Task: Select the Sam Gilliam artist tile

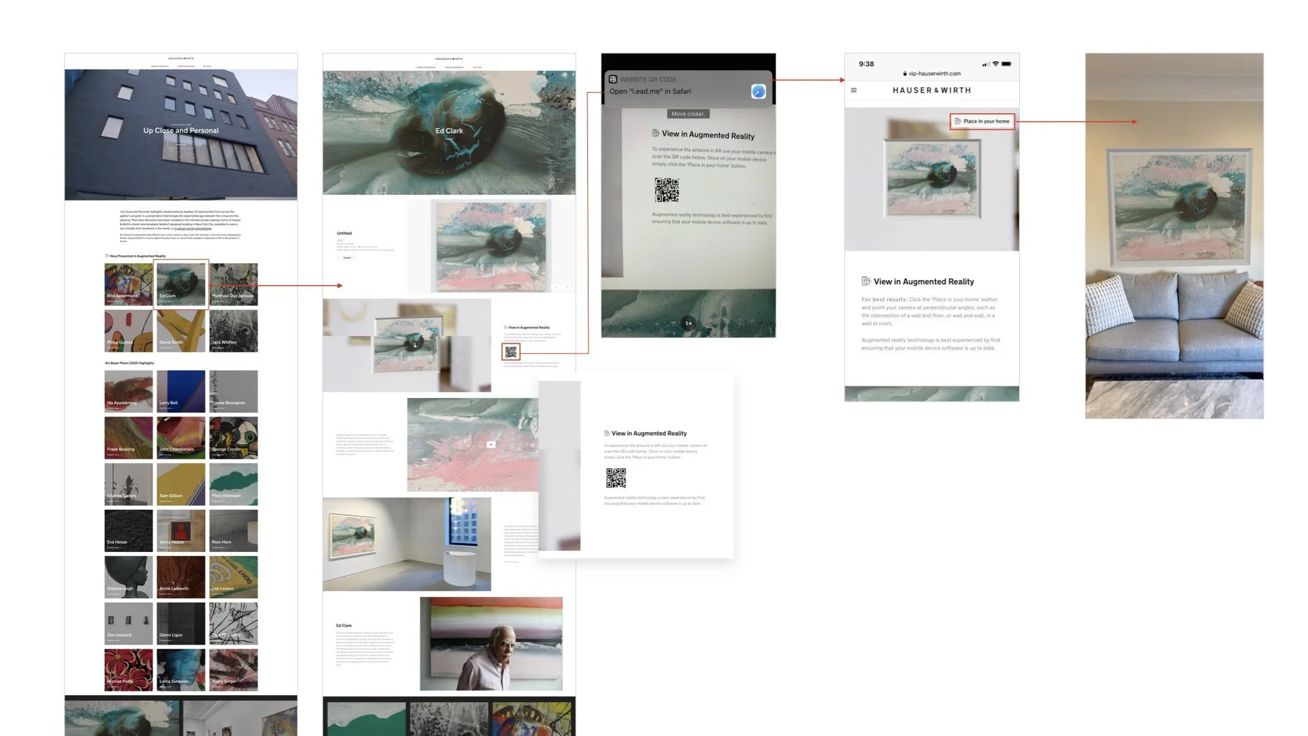Action: pyautogui.click(x=181, y=484)
